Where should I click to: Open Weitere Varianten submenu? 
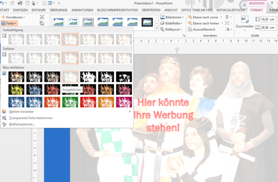coord(66,111)
